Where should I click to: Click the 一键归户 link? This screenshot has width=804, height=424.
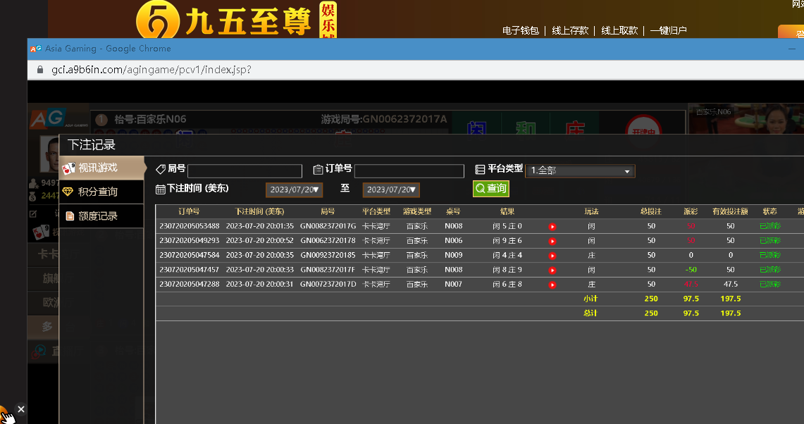point(668,31)
